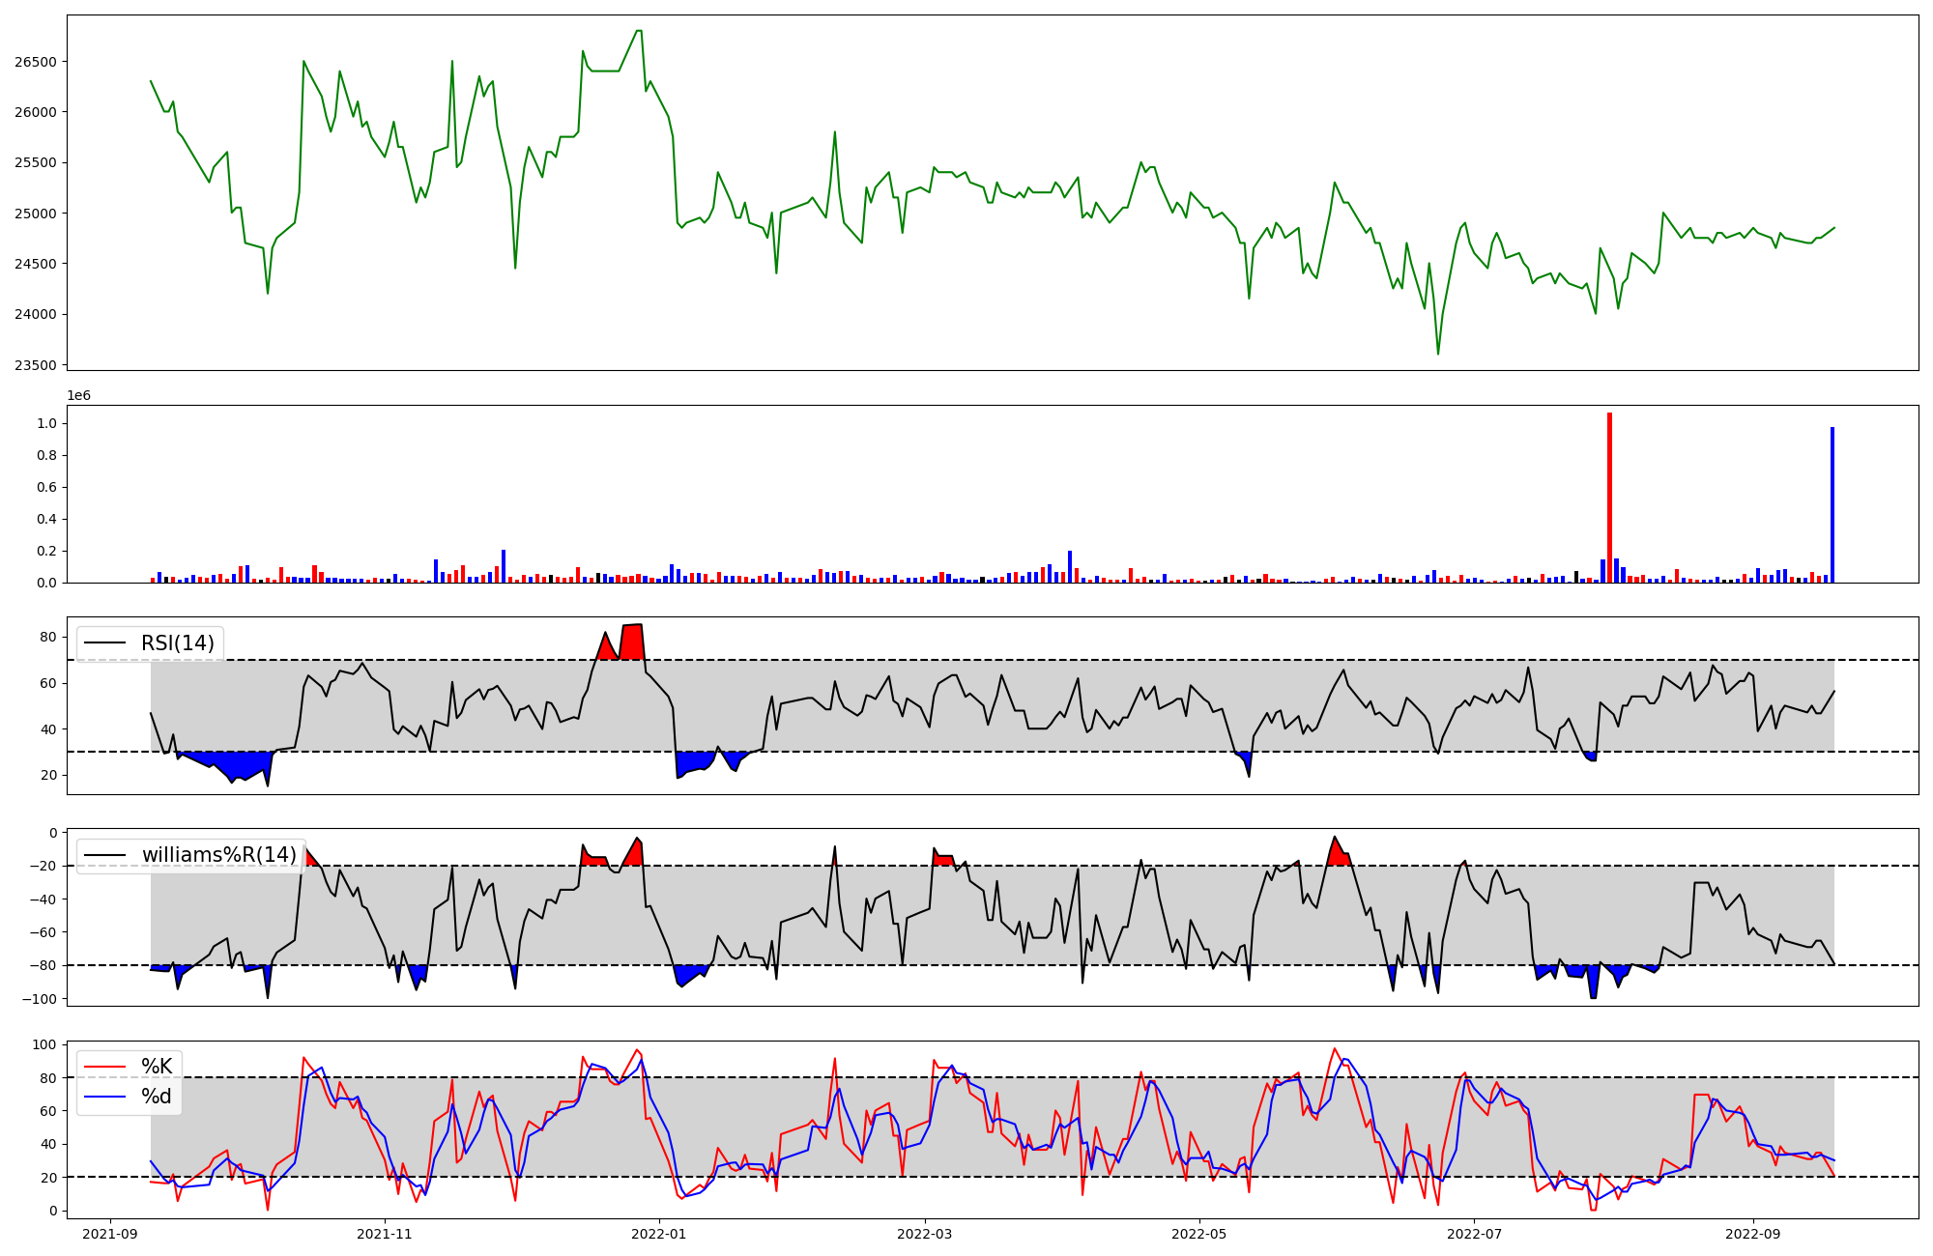The height and width of the screenshot is (1256, 1933).
Task: Click the 100 tick on stochastic axis
Action: 44,1044
